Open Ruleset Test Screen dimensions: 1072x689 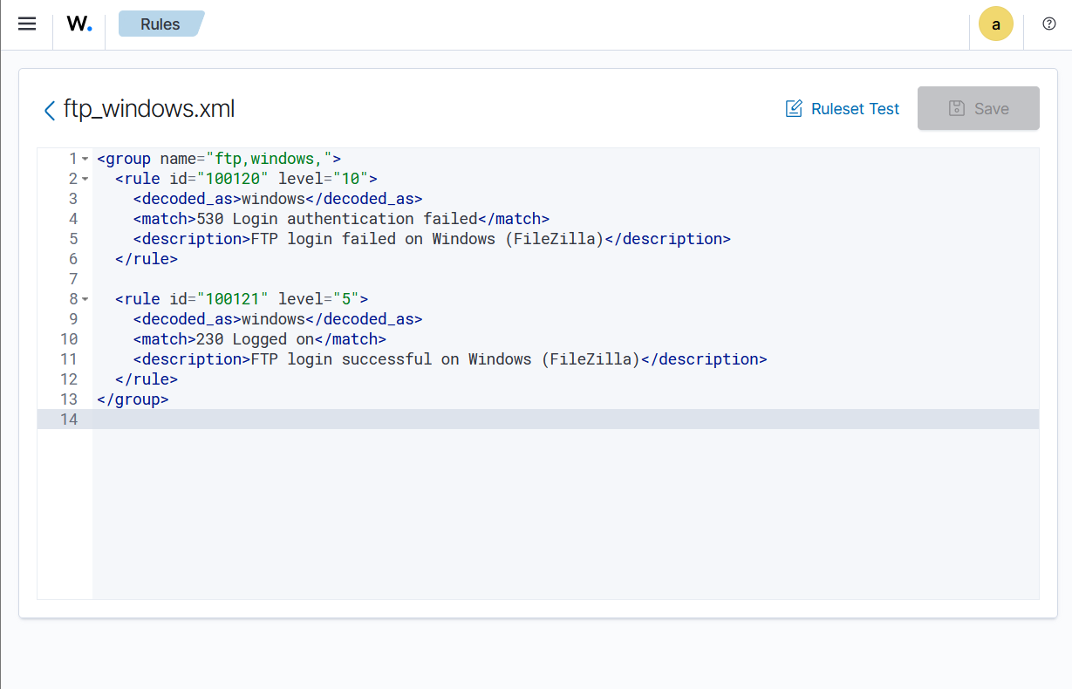point(843,109)
